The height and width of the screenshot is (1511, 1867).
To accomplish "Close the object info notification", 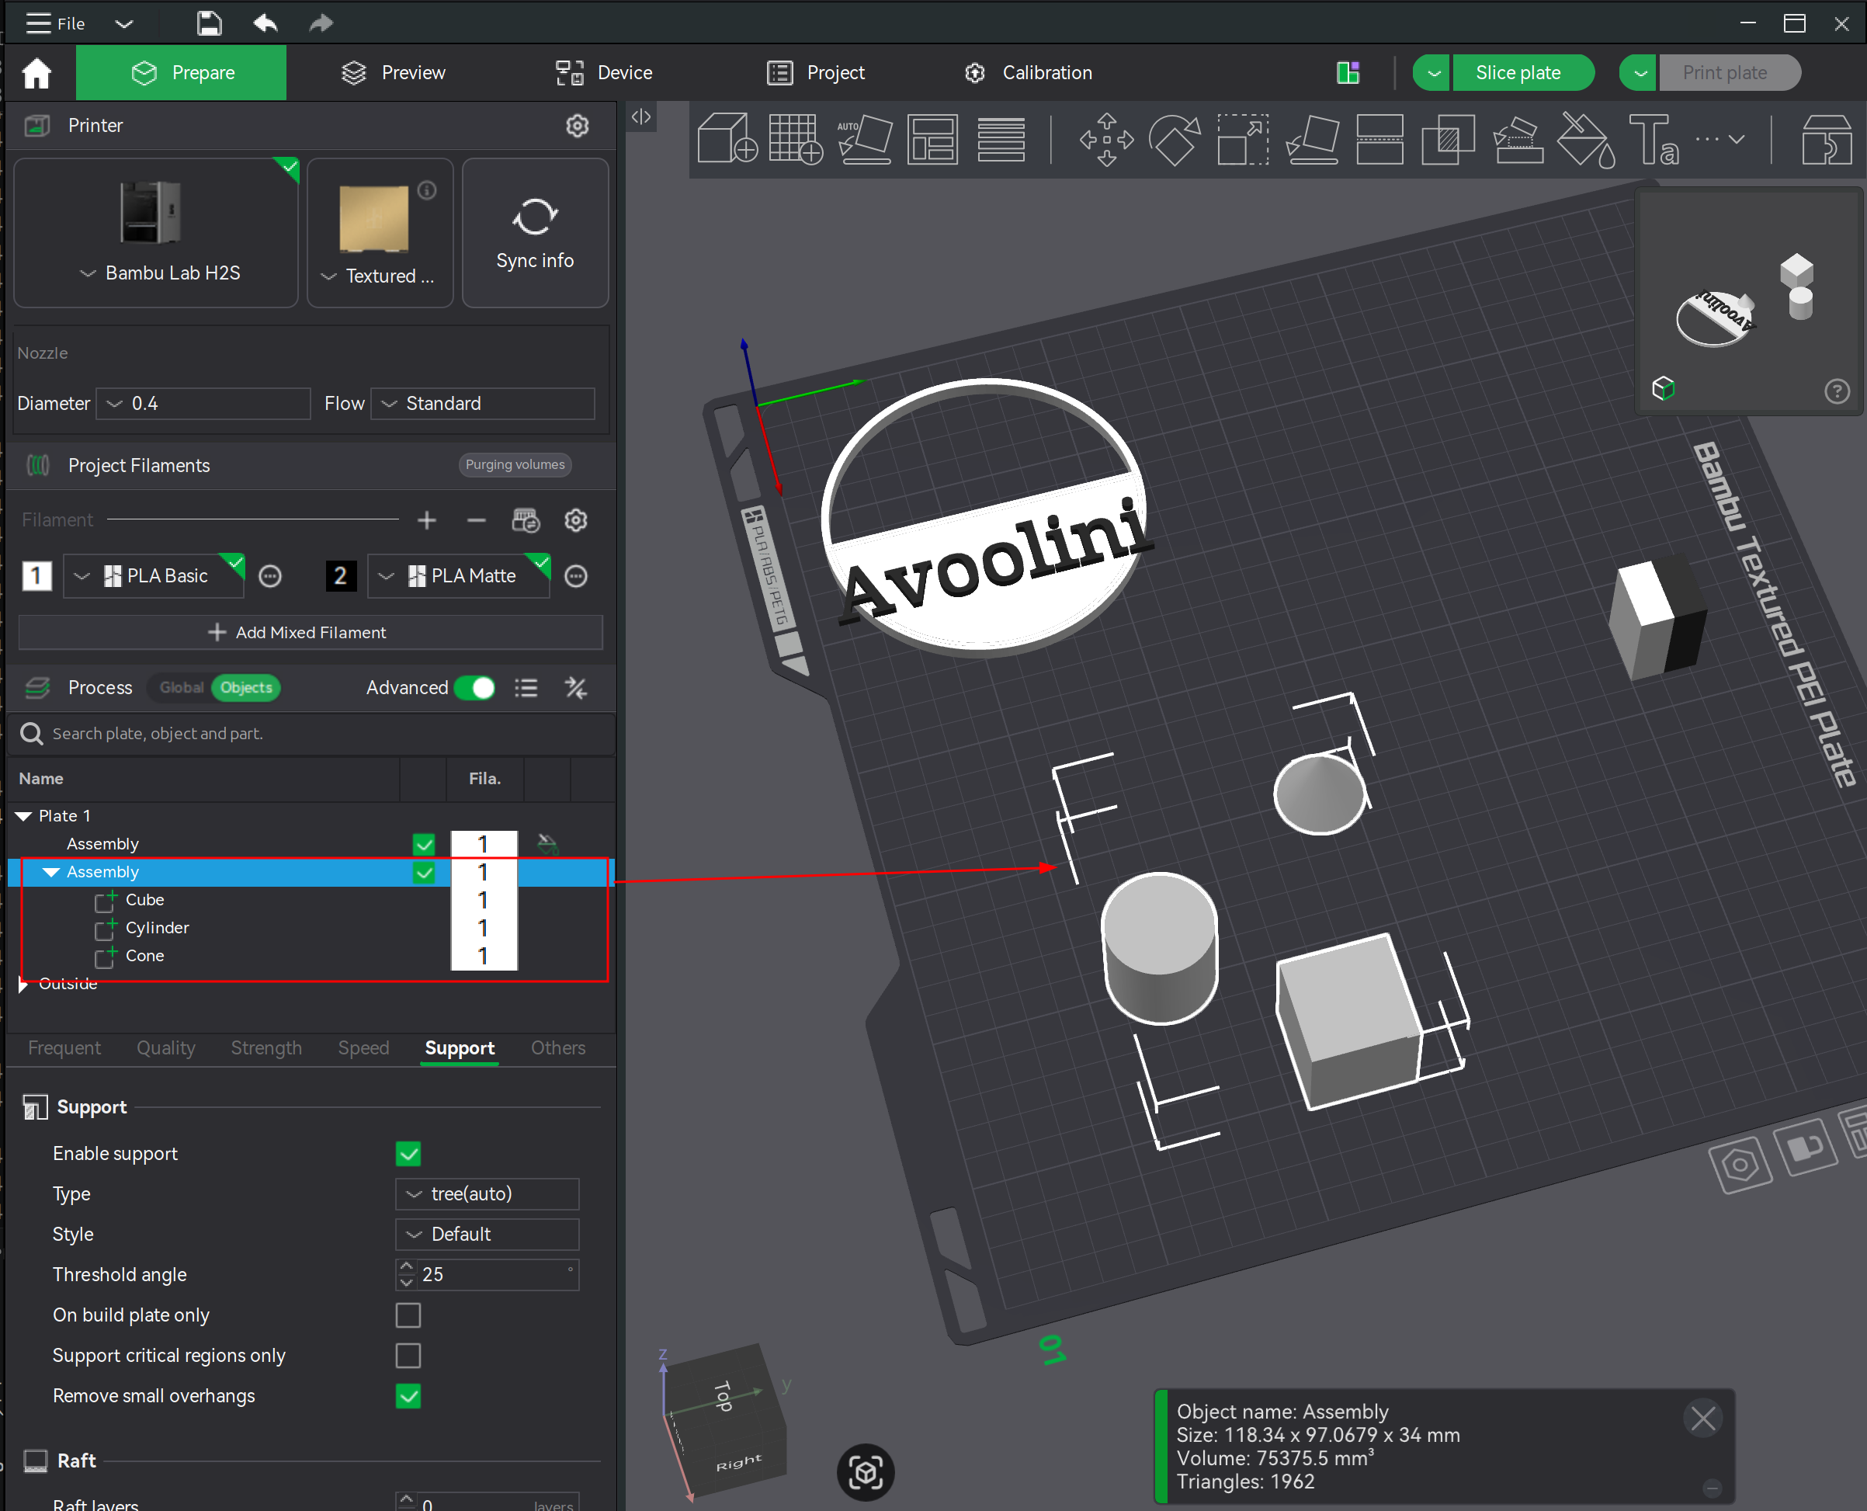I will 1702,1419.
